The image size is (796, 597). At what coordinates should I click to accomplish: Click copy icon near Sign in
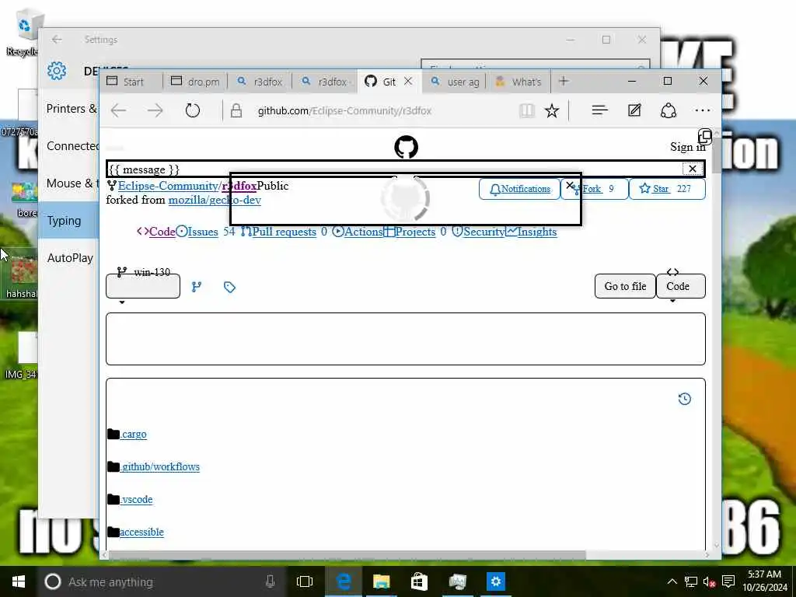(704, 136)
